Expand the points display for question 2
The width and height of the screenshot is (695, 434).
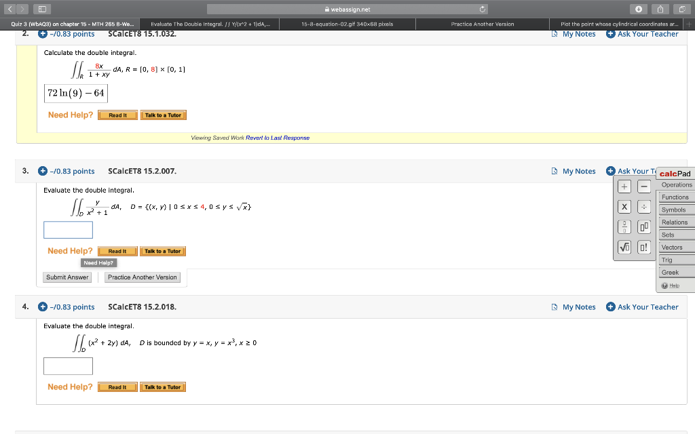pyautogui.click(x=43, y=33)
